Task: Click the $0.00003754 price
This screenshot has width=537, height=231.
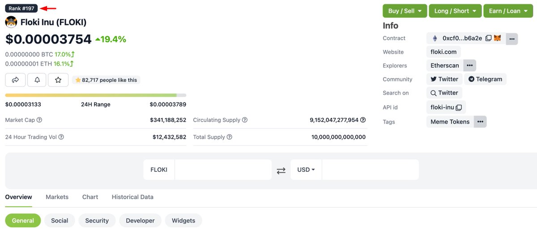Action: [48, 39]
